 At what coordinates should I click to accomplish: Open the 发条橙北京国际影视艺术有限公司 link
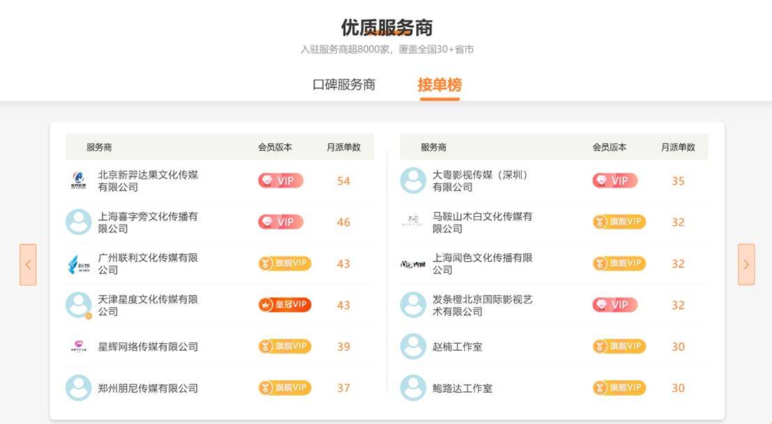pyautogui.click(x=483, y=305)
